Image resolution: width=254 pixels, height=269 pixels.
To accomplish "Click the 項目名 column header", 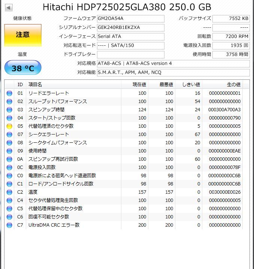I will (73, 85).
